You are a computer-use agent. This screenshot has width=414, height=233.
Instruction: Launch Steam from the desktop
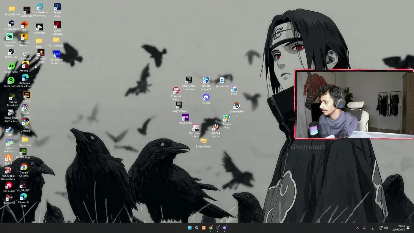(x=9, y=131)
